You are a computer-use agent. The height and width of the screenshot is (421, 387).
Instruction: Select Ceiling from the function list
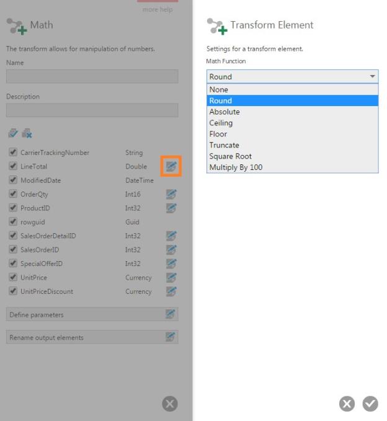(x=221, y=123)
